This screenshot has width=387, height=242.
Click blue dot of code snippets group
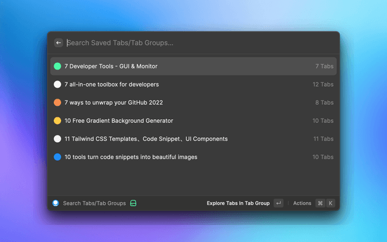pyautogui.click(x=57, y=157)
